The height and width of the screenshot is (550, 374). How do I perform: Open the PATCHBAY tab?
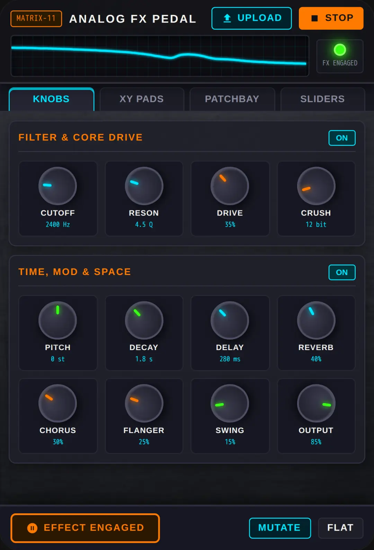coord(232,99)
